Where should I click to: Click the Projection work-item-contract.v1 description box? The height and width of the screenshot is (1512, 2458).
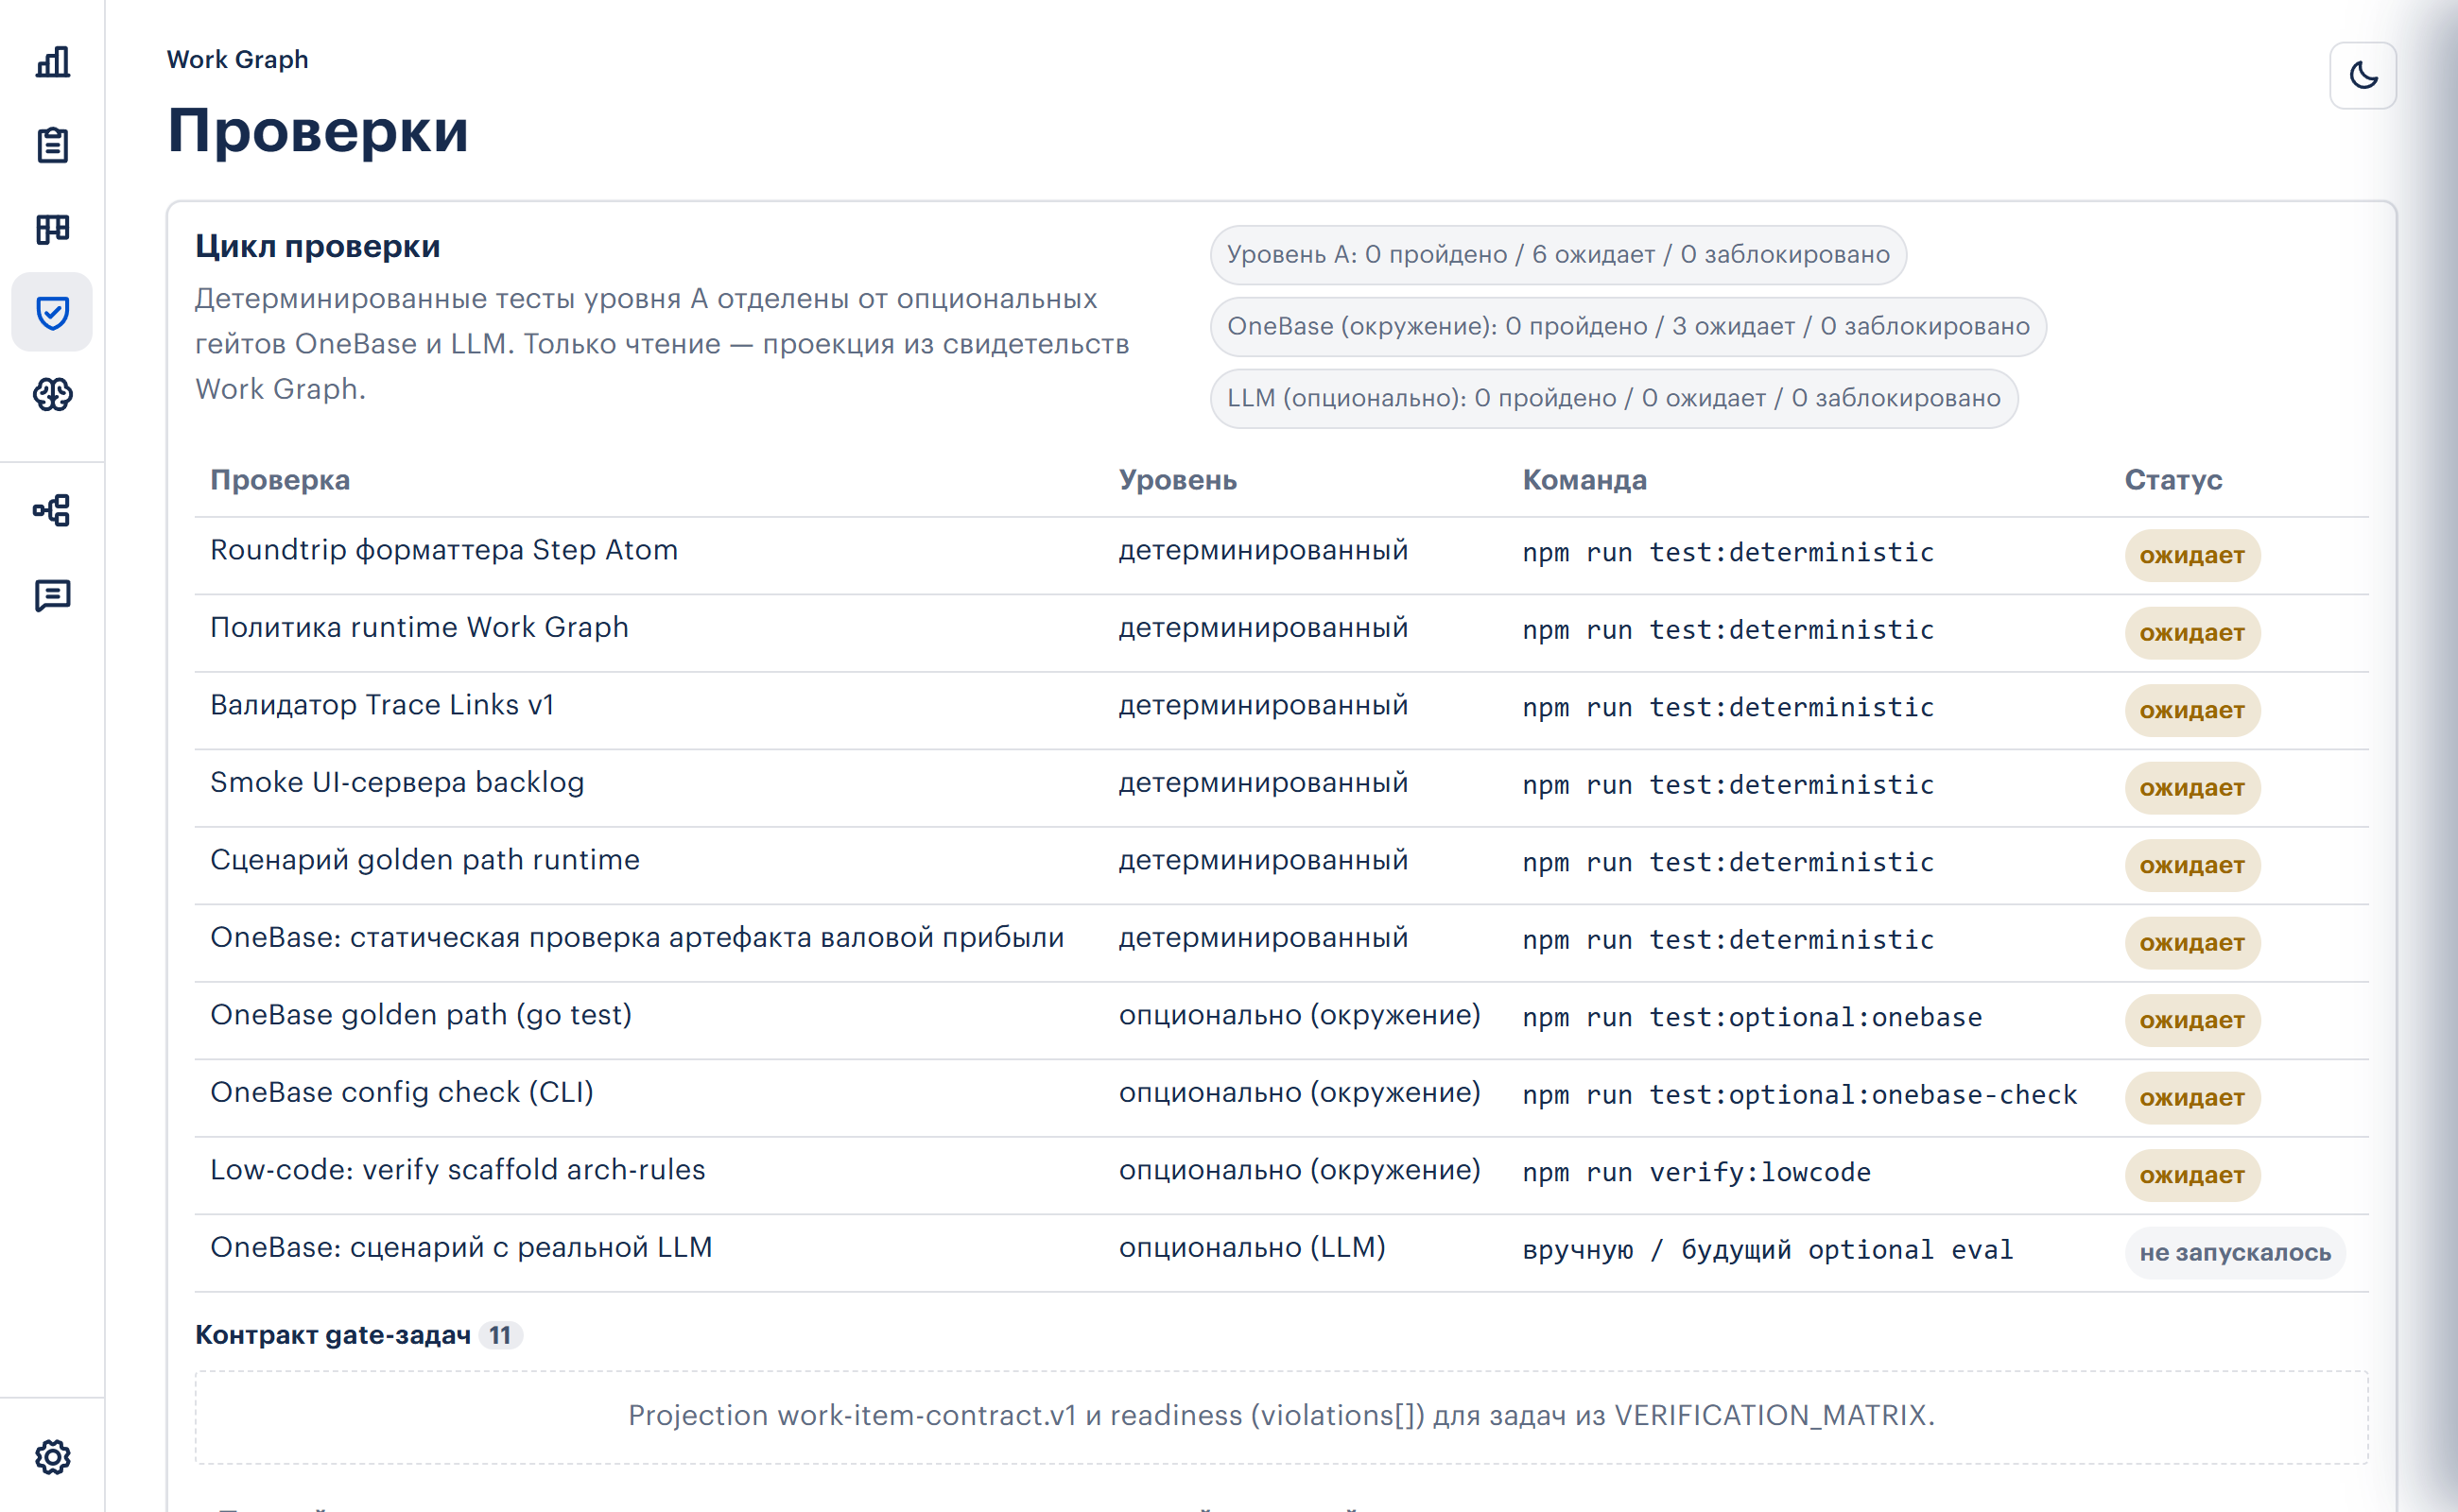pyautogui.click(x=1282, y=1417)
